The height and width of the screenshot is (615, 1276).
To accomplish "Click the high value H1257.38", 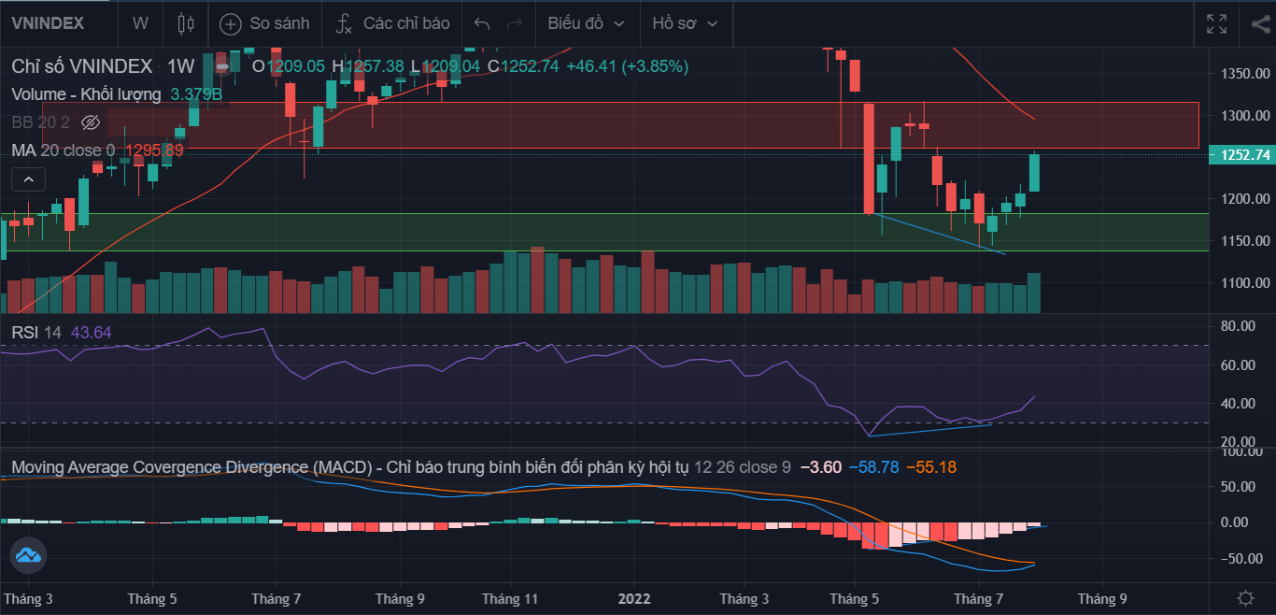I will click(369, 66).
